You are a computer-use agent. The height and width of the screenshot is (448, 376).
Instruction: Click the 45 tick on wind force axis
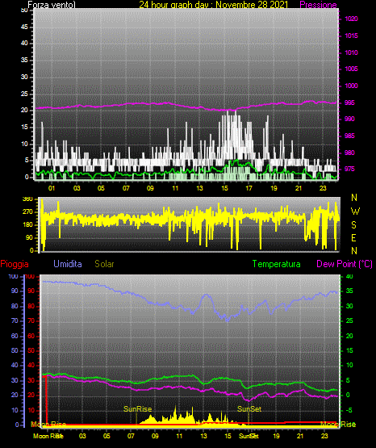[24, 27]
